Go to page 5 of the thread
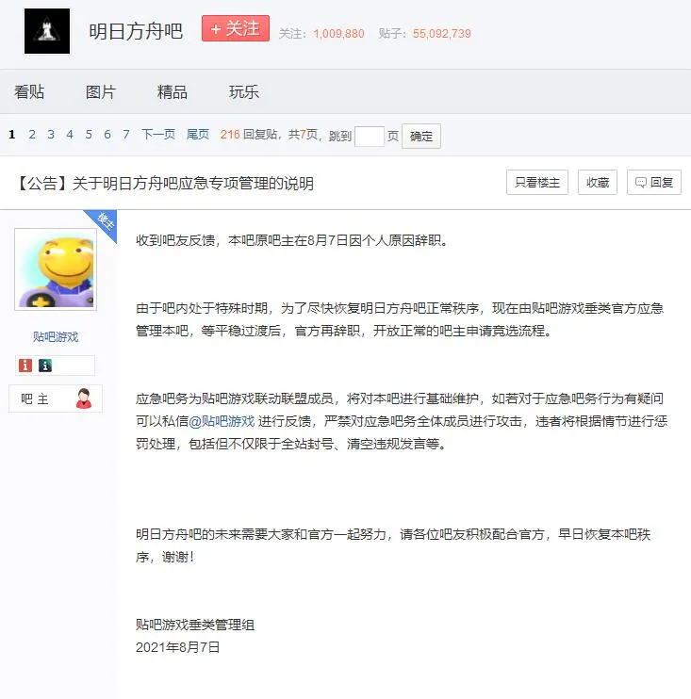 point(89,135)
